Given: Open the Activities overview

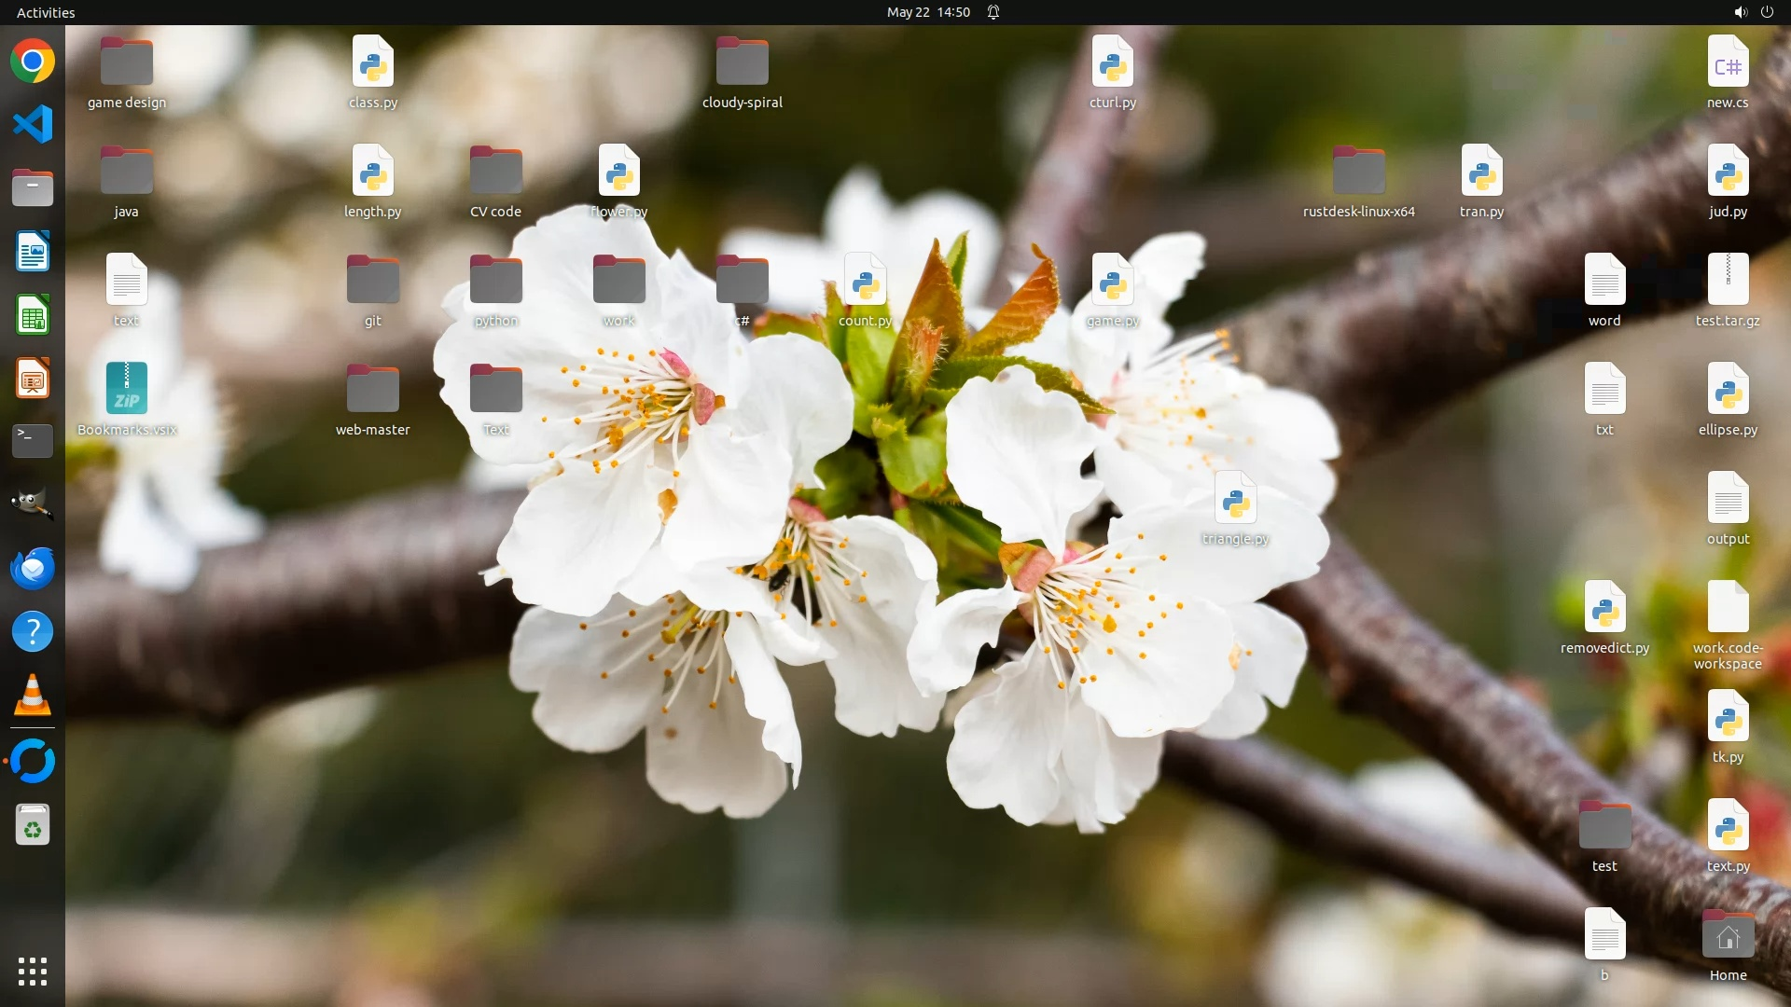Looking at the screenshot, I should (46, 12).
